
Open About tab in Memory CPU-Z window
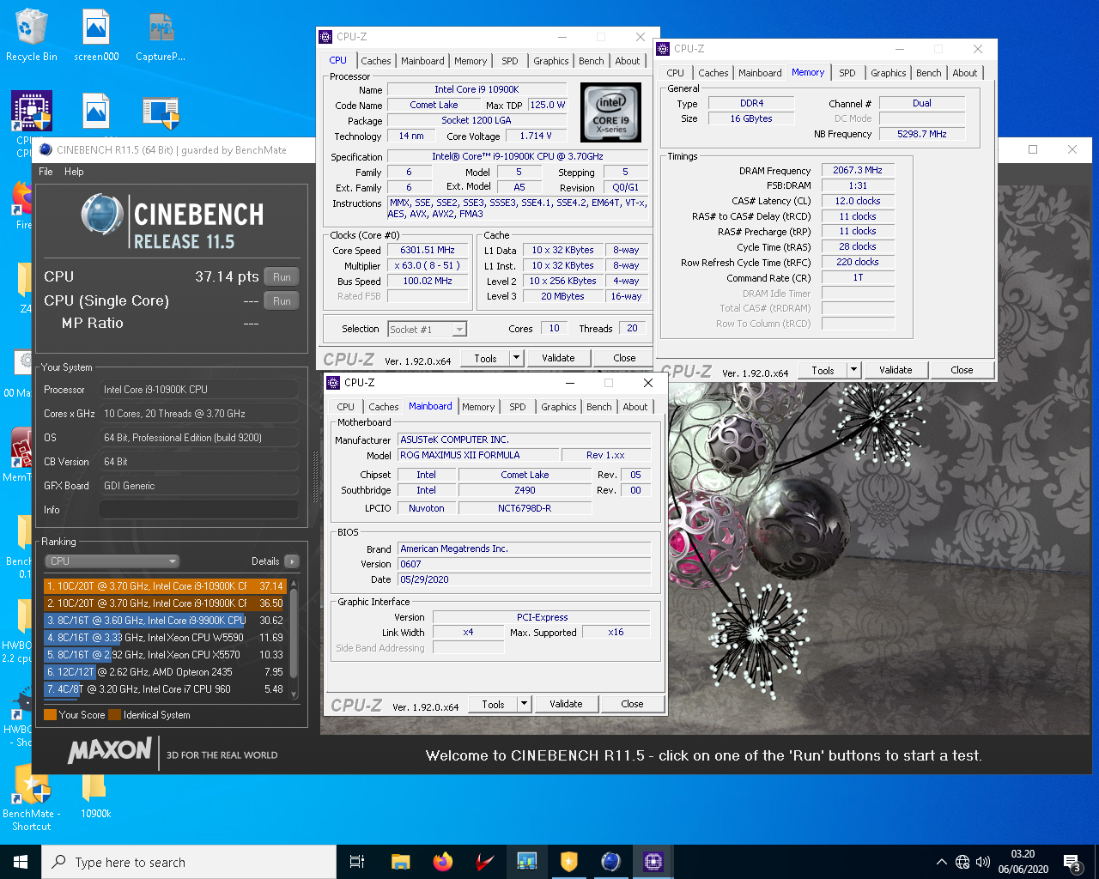click(964, 73)
